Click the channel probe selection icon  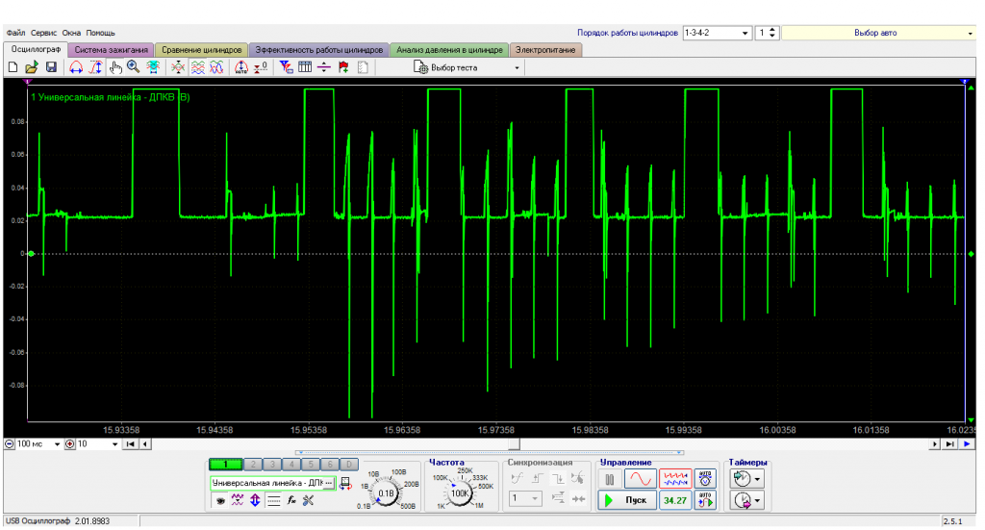pyautogui.click(x=345, y=484)
